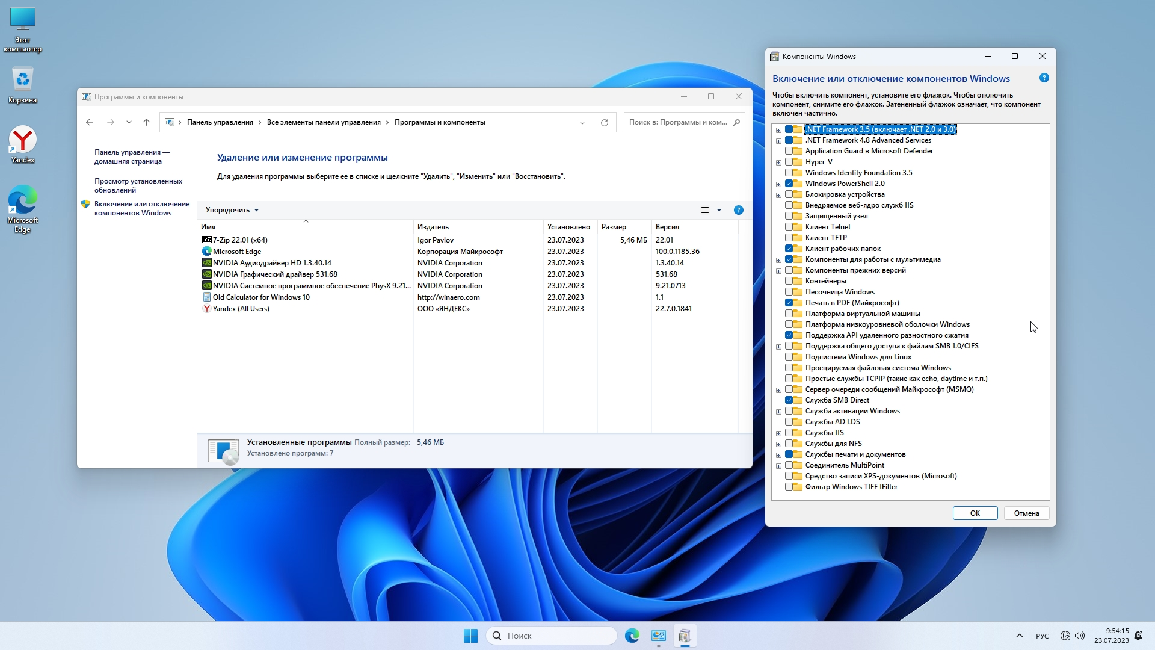This screenshot has width=1155, height=650.
Task: Open the view options list icon
Action: coord(705,210)
